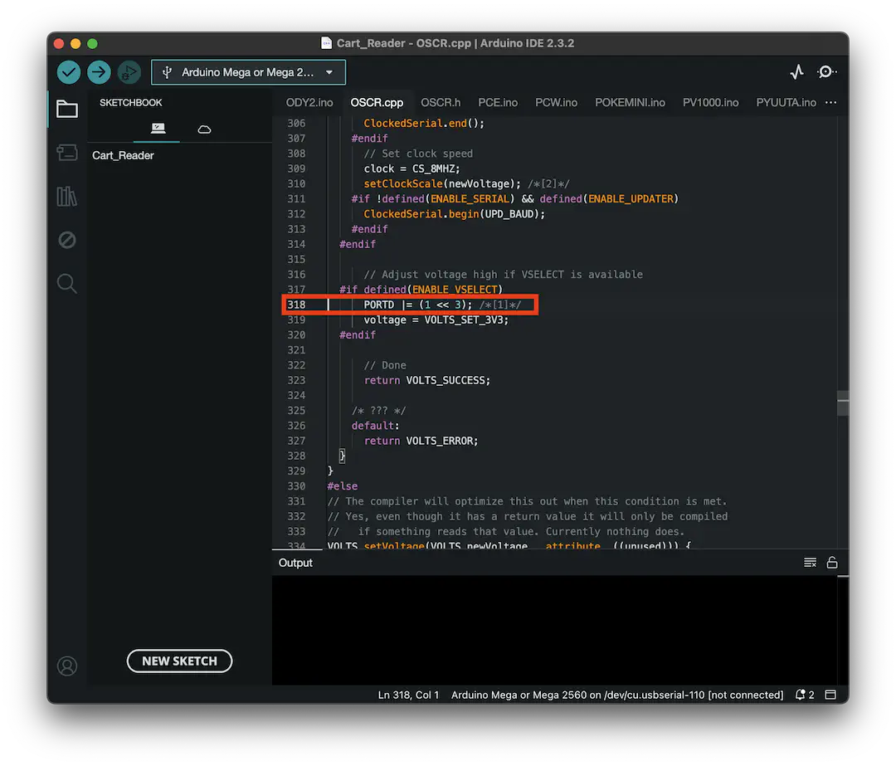
Task: Open notifications showing 2 alerts
Action: click(x=803, y=695)
